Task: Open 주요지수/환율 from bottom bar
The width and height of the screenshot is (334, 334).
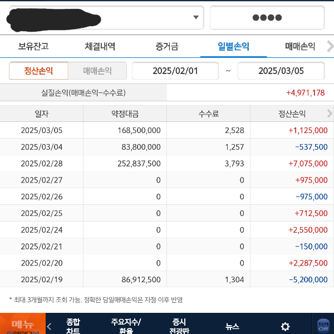Action: coord(126,326)
